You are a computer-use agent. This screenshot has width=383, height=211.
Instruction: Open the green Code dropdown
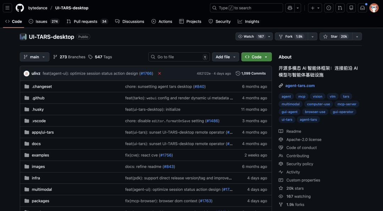click(256, 57)
